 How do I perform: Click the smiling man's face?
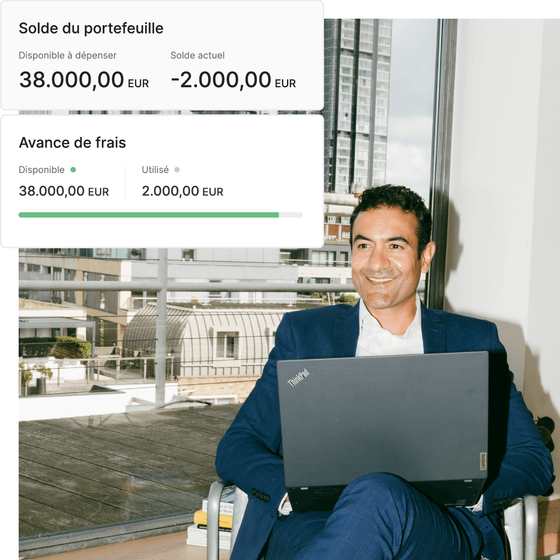(x=385, y=259)
